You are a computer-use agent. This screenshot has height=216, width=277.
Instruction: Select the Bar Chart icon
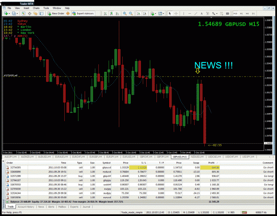click(105, 14)
